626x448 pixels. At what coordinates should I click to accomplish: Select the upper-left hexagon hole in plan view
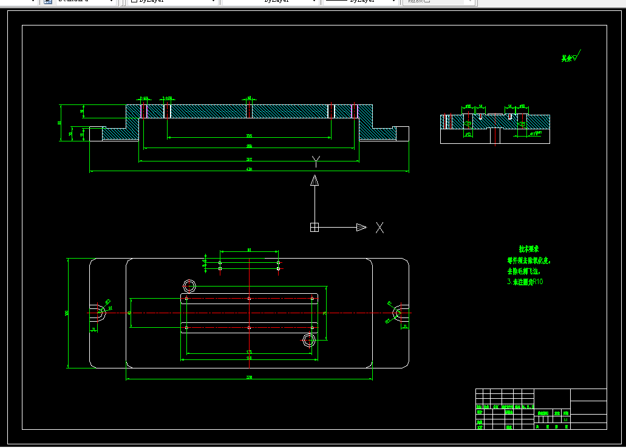coord(189,286)
